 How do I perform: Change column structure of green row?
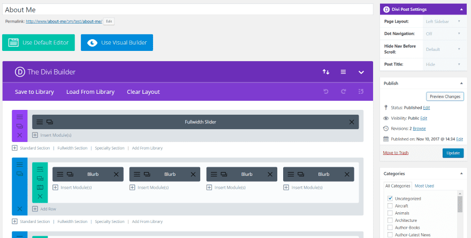coord(40,187)
